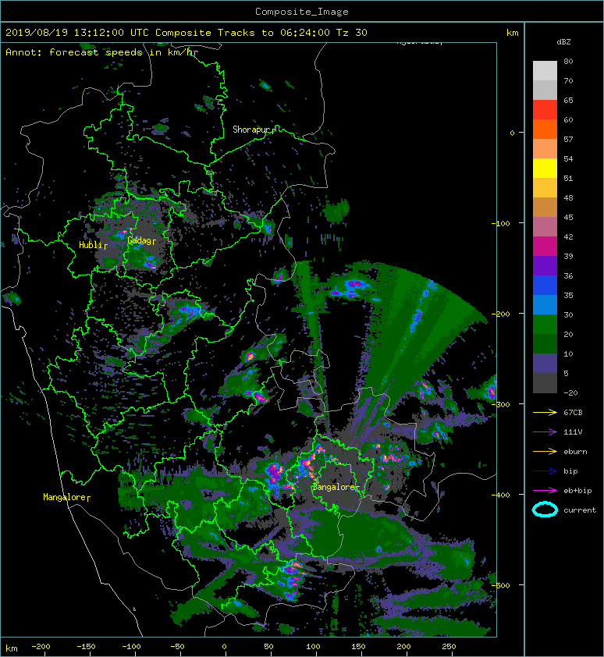The image size is (604, 657).
Task: Click the 80 value on dBZ scale
Action: click(x=568, y=61)
